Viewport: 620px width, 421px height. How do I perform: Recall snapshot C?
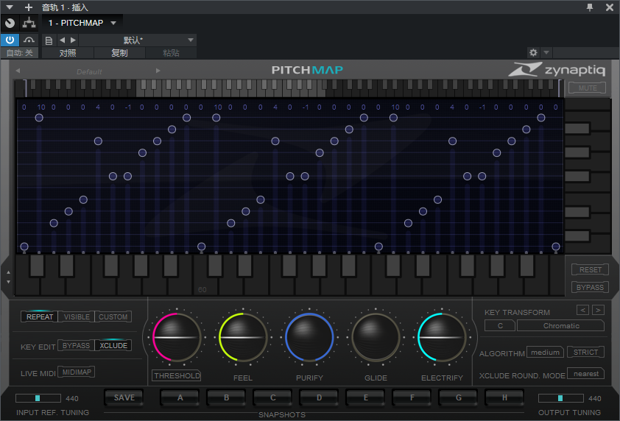coord(273,397)
